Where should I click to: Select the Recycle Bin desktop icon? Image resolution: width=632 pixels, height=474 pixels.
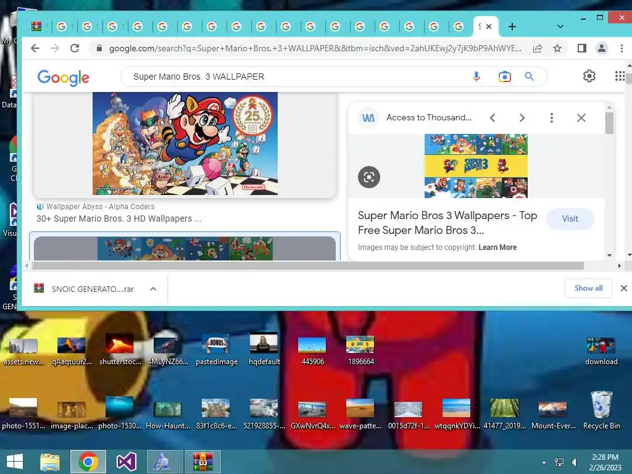click(601, 410)
